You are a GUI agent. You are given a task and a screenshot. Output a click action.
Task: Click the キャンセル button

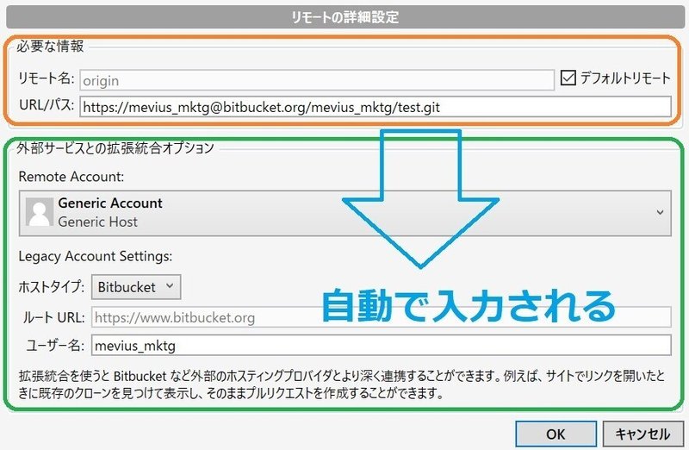click(x=642, y=434)
